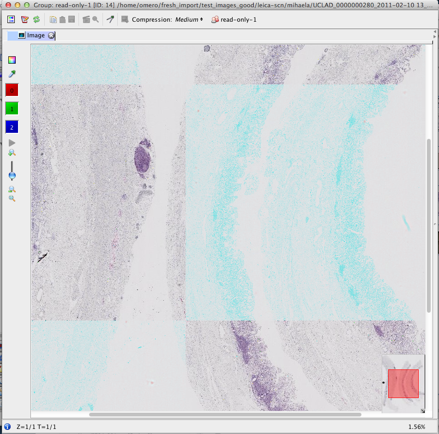Click the zoom in magnifier icon
The height and width of the screenshot is (434, 439).
coord(12,153)
